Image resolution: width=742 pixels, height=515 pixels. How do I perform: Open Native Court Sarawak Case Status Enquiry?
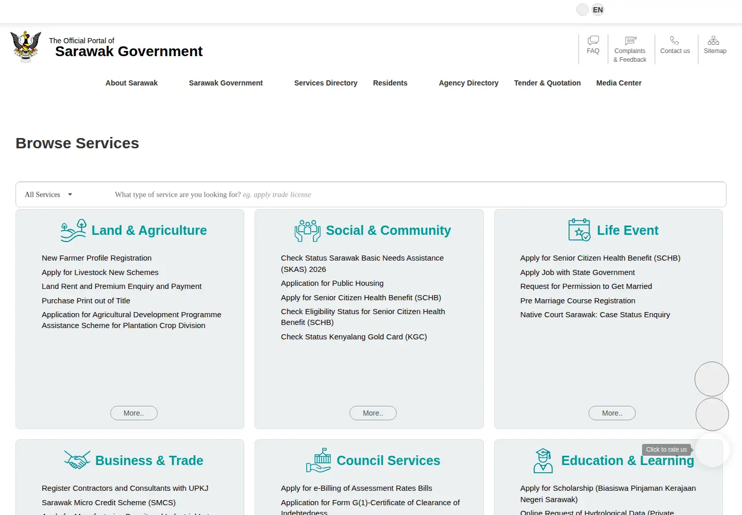coord(595,315)
